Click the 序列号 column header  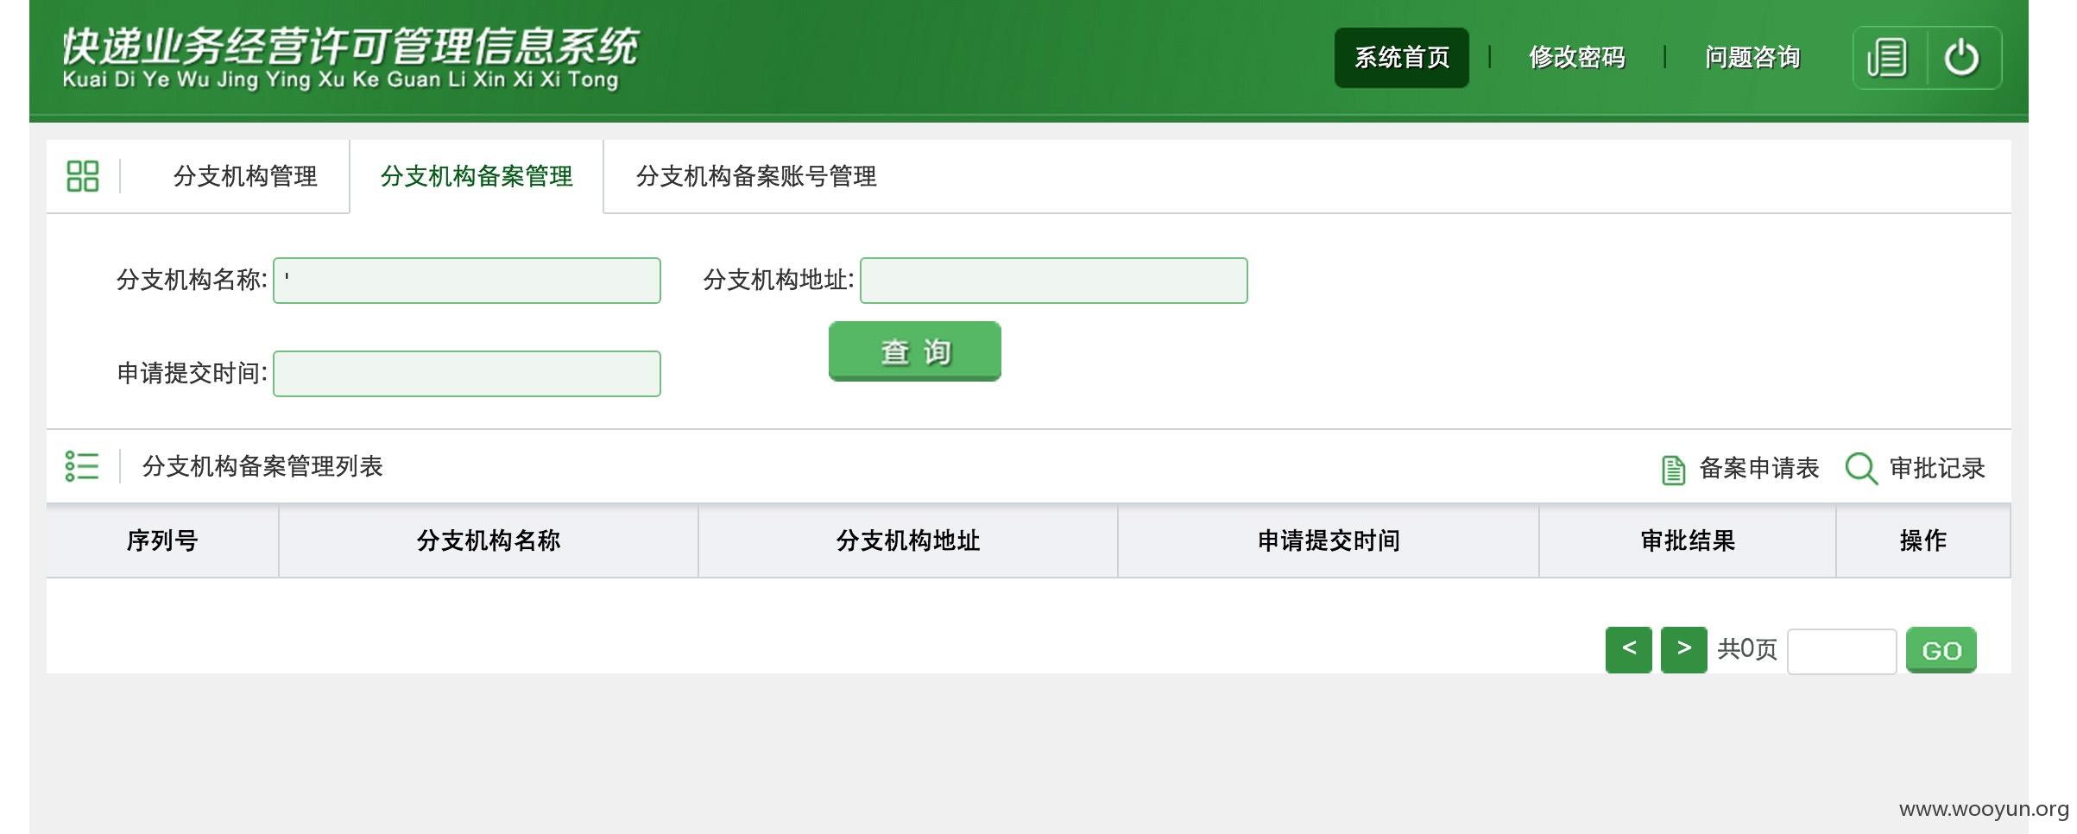click(162, 541)
